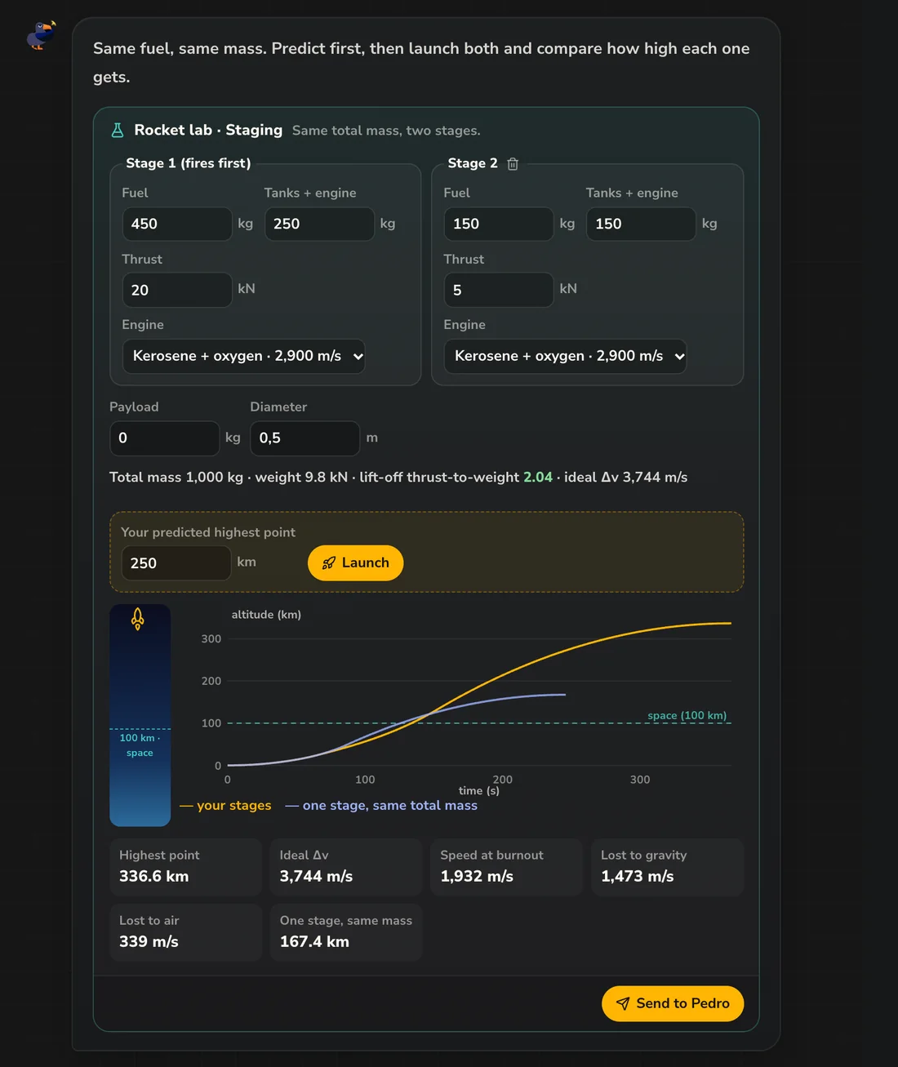Edit Stage 1 Tanks + engine field
The image size is (898, 1067).
pos(319,224)
